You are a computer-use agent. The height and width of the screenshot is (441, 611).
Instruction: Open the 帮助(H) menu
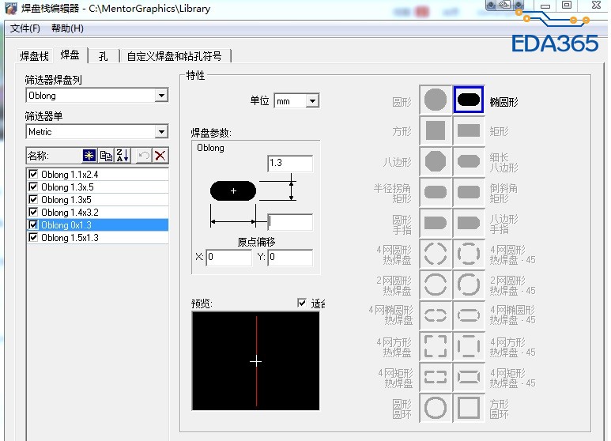(x=67, y=28)
